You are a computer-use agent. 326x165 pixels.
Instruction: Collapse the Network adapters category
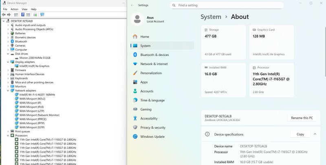click(8, 90)
